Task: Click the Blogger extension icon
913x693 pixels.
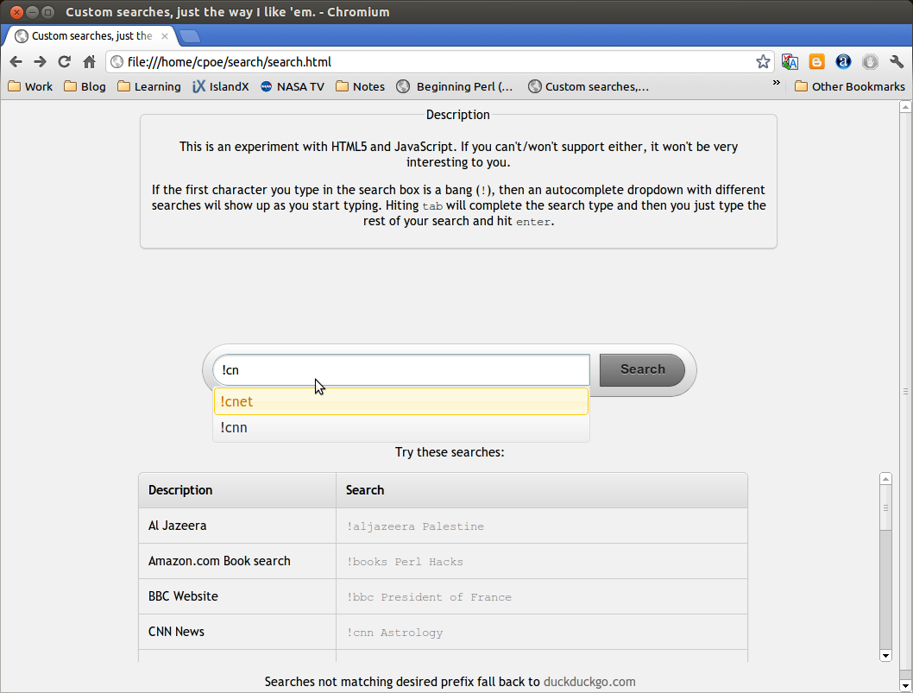Action: pos(816,62)
